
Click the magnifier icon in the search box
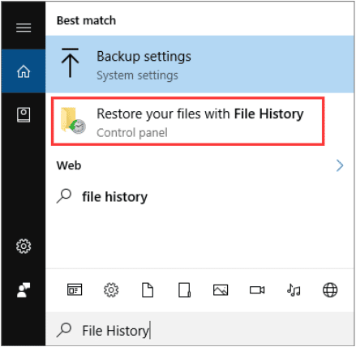(x=64, y=330)
